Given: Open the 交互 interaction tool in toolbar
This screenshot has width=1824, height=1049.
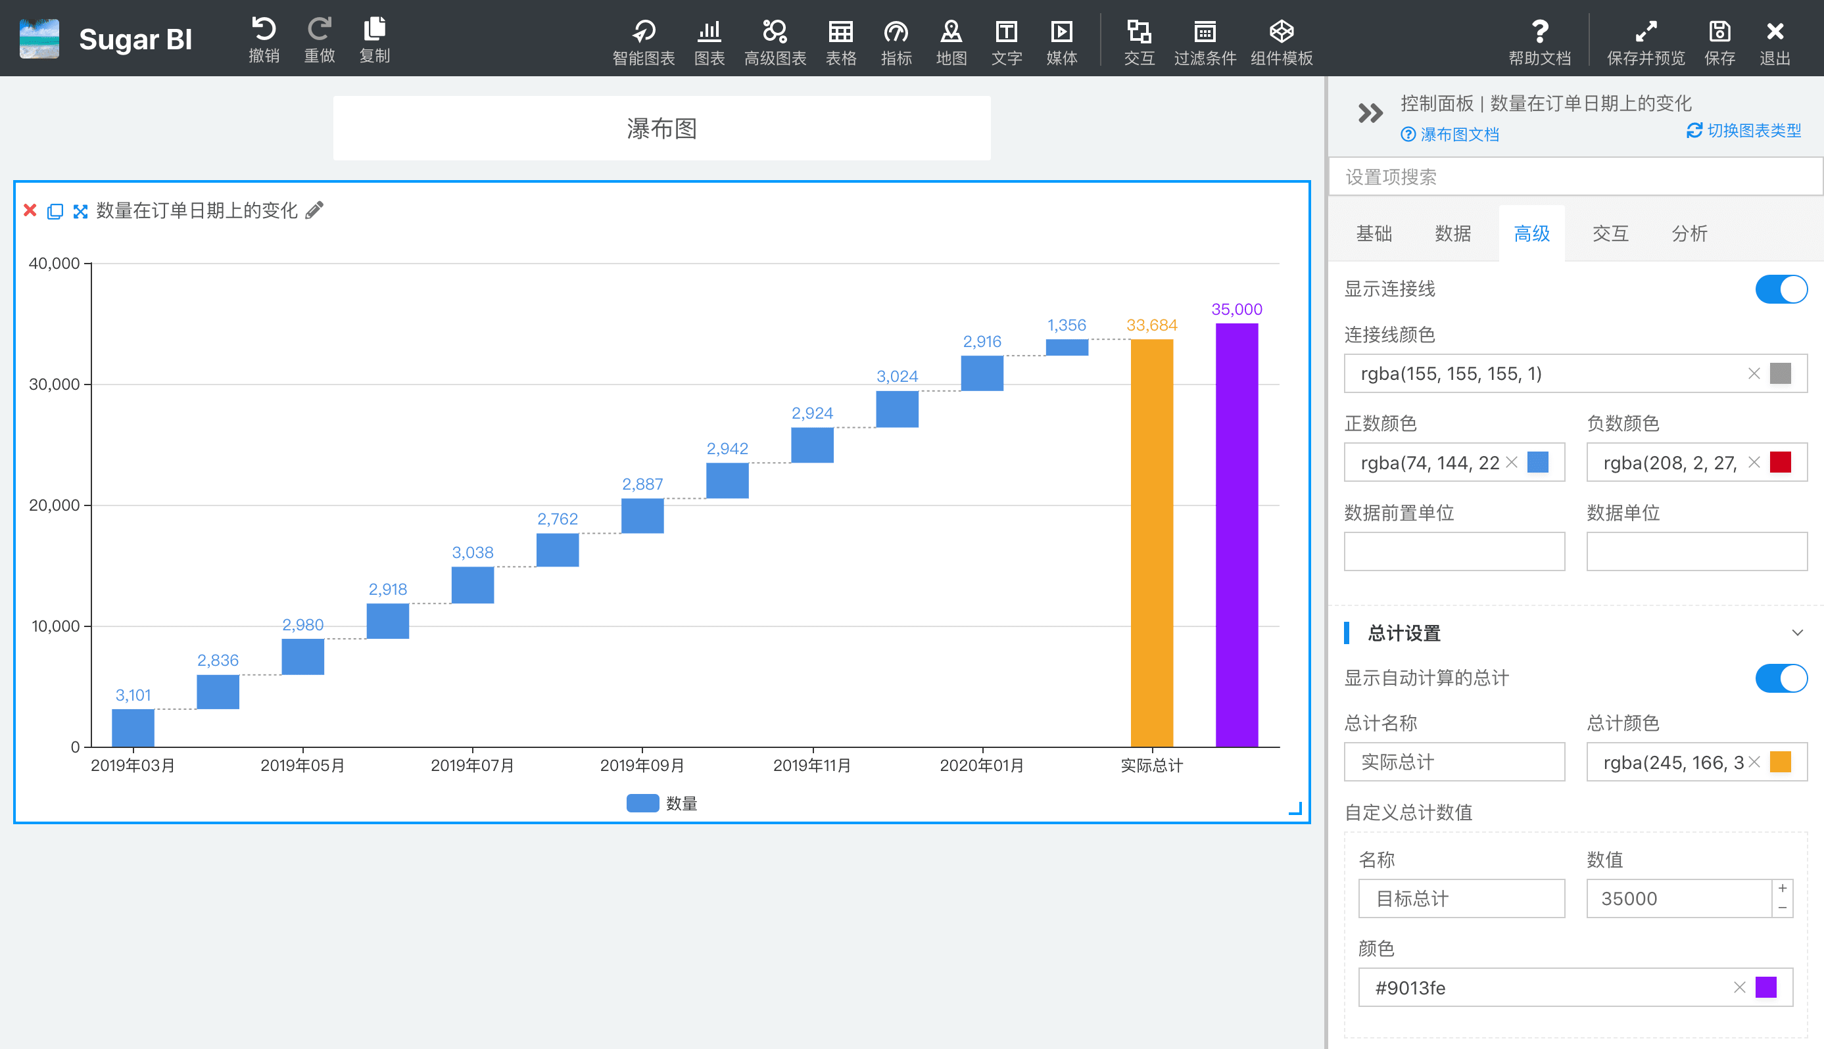Looking at the screenshot, I should [1140, 42].
